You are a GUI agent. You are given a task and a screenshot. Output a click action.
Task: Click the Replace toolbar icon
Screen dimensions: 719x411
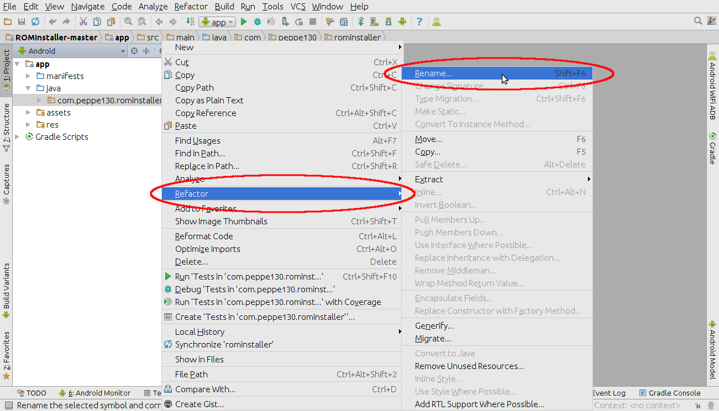pyautogui.click(x=142, y=22)
